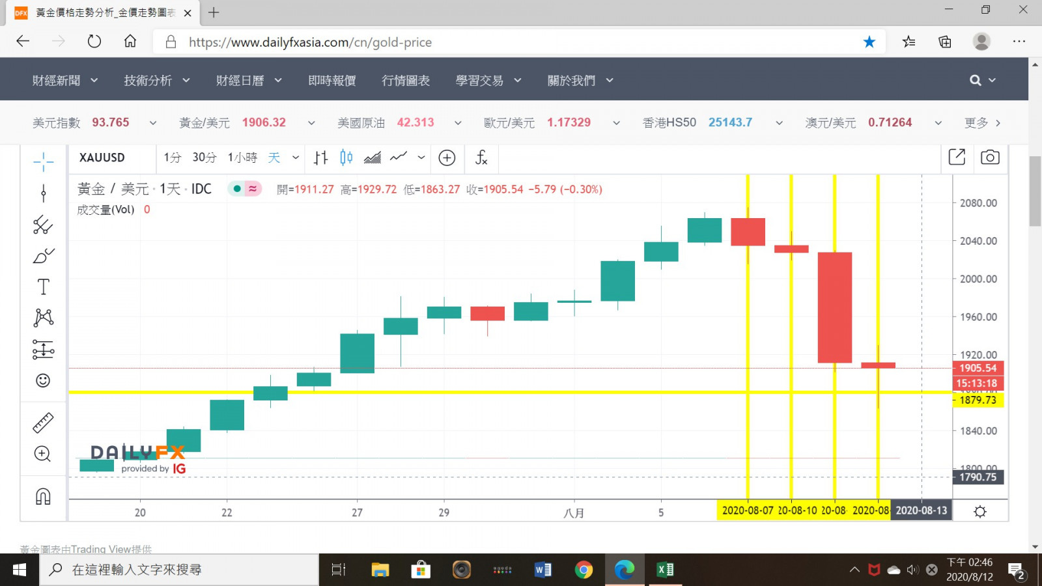
Task: Open the 財經日曆 menu
Action: coord(249,80)
